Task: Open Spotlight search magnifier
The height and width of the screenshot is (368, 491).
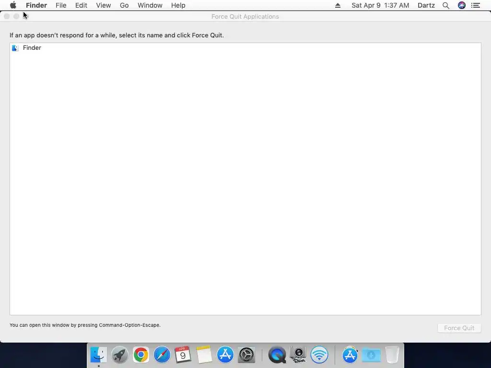Action: click(446, 5)
